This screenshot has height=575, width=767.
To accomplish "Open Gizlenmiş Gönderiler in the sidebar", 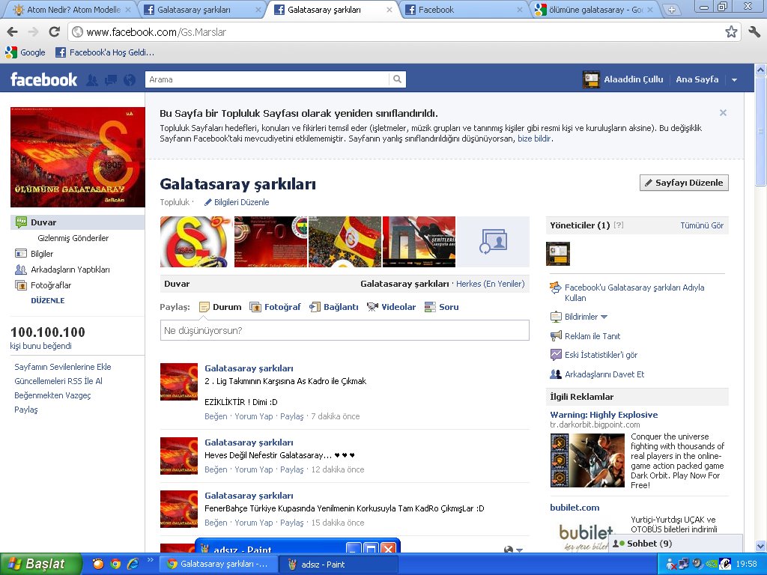I will 73,238.
